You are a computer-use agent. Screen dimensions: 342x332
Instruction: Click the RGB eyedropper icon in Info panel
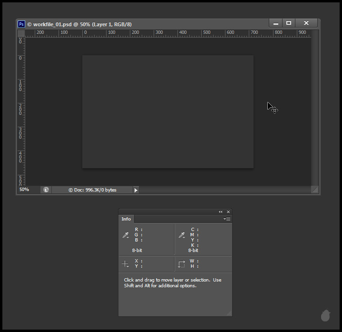click(x=126, y=235)
